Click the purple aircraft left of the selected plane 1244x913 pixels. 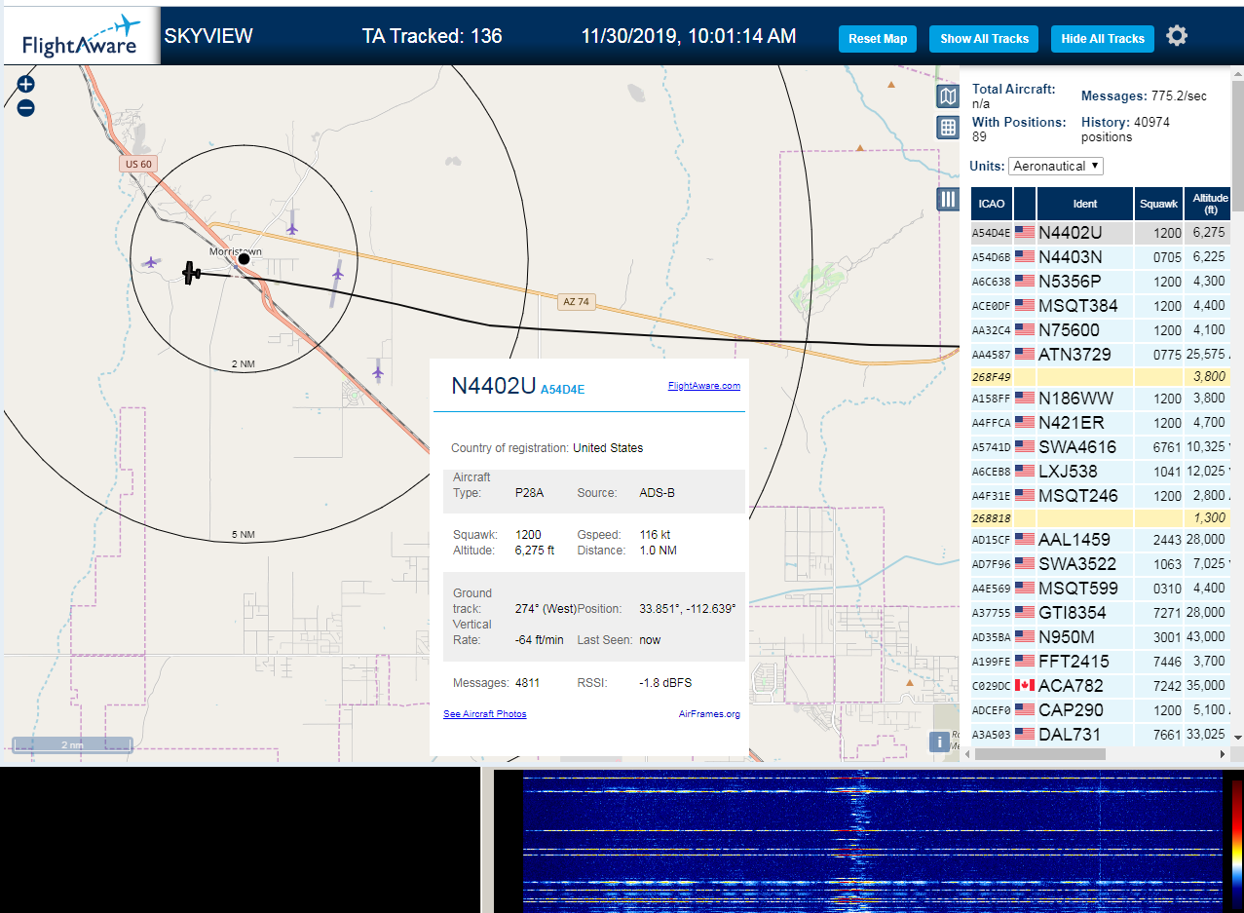151,262
